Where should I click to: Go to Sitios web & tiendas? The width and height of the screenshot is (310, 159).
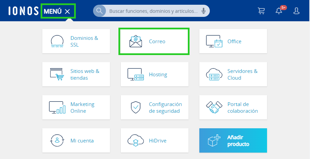tap(76, 74)
